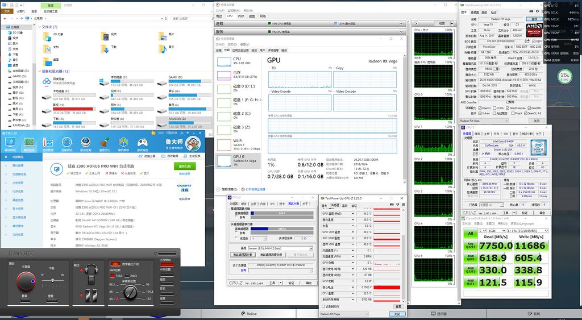Viewport: 582px width, 320px height.
Task: Click the lookup button in GPU-Z main window
Action: point(534,19)
